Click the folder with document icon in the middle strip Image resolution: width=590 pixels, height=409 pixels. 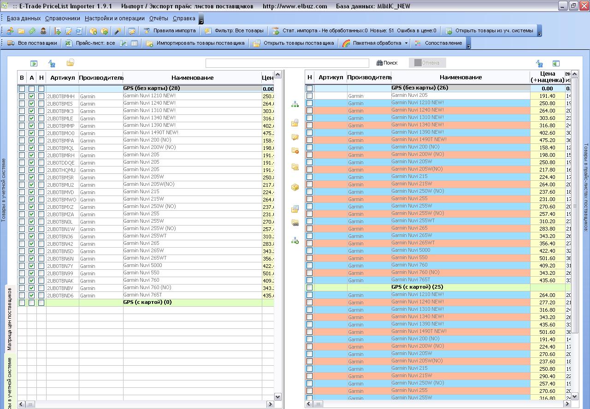[295, 123]
